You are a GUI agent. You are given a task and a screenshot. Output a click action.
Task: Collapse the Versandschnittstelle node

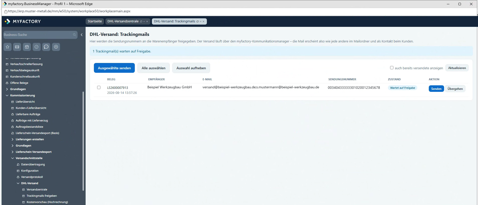coord(13,158)
